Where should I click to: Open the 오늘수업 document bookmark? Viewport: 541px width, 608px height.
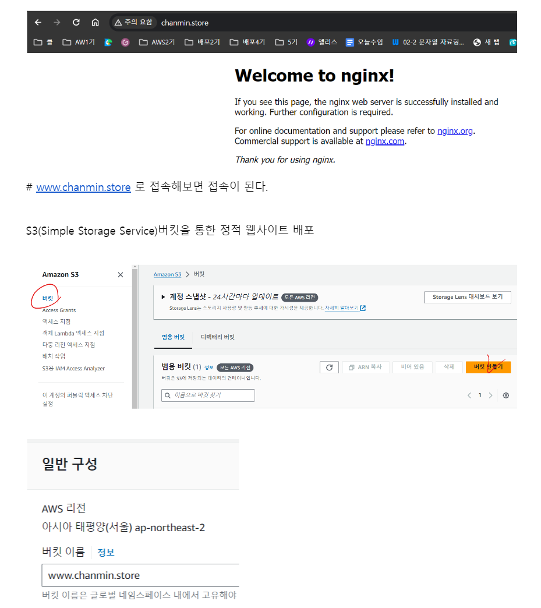[364, 42]
